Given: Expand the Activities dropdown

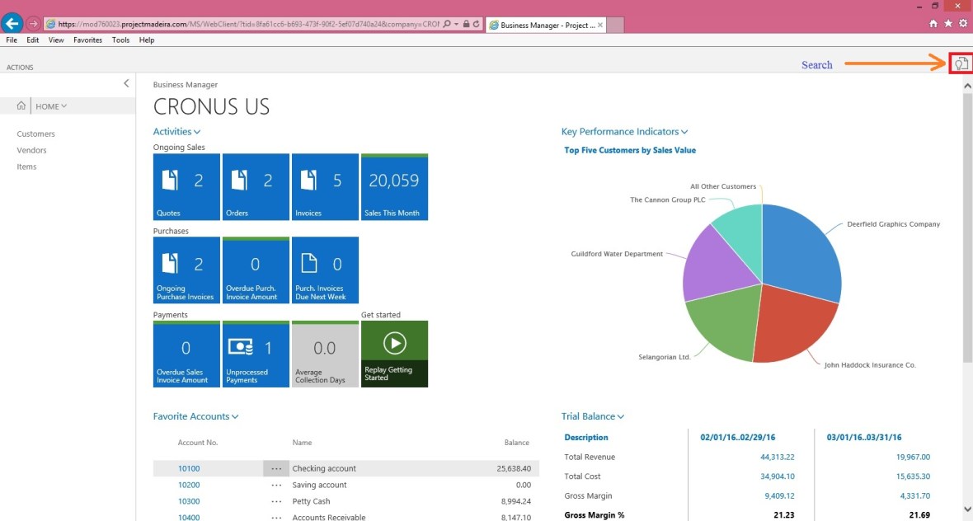Looking at the screenshot, I should click(x=176, y=132).
